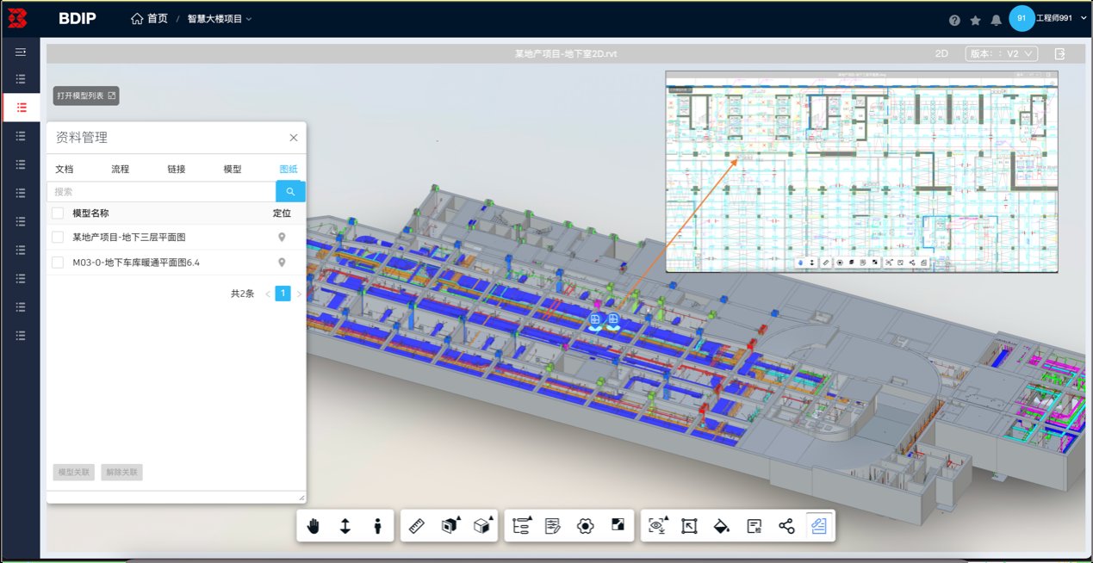Open the eye visibility download tool

(x=658, y=526)
